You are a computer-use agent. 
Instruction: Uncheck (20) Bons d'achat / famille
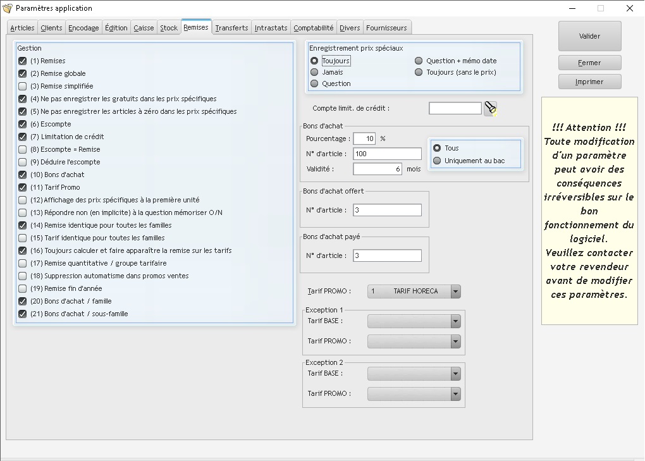23,302
